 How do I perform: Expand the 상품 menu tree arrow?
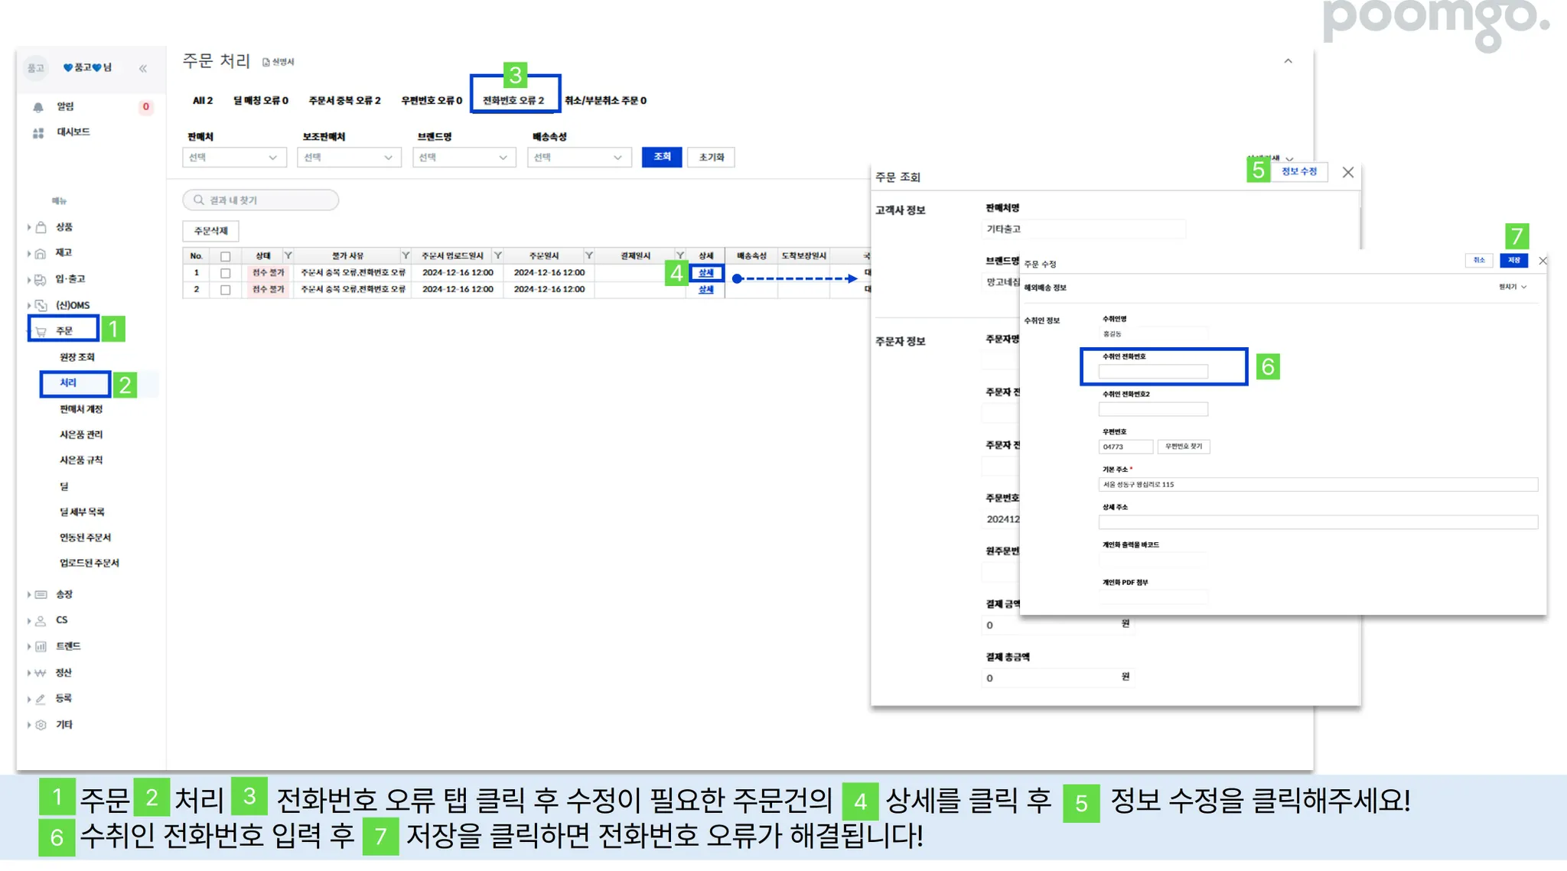click(x=29, y=227)
